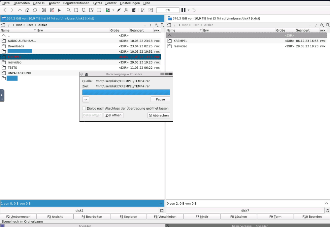Screen dimensions: 330x227
Task: Click the copy progress bar in dialog
Action: [126, 92]
